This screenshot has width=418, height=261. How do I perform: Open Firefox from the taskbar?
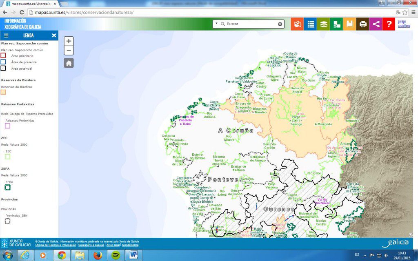coord(97,255)
